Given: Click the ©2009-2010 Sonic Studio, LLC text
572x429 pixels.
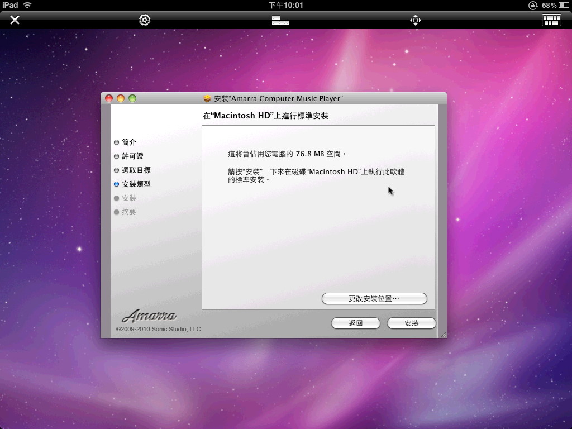Looking at the screenshot, I should point(158,329).
